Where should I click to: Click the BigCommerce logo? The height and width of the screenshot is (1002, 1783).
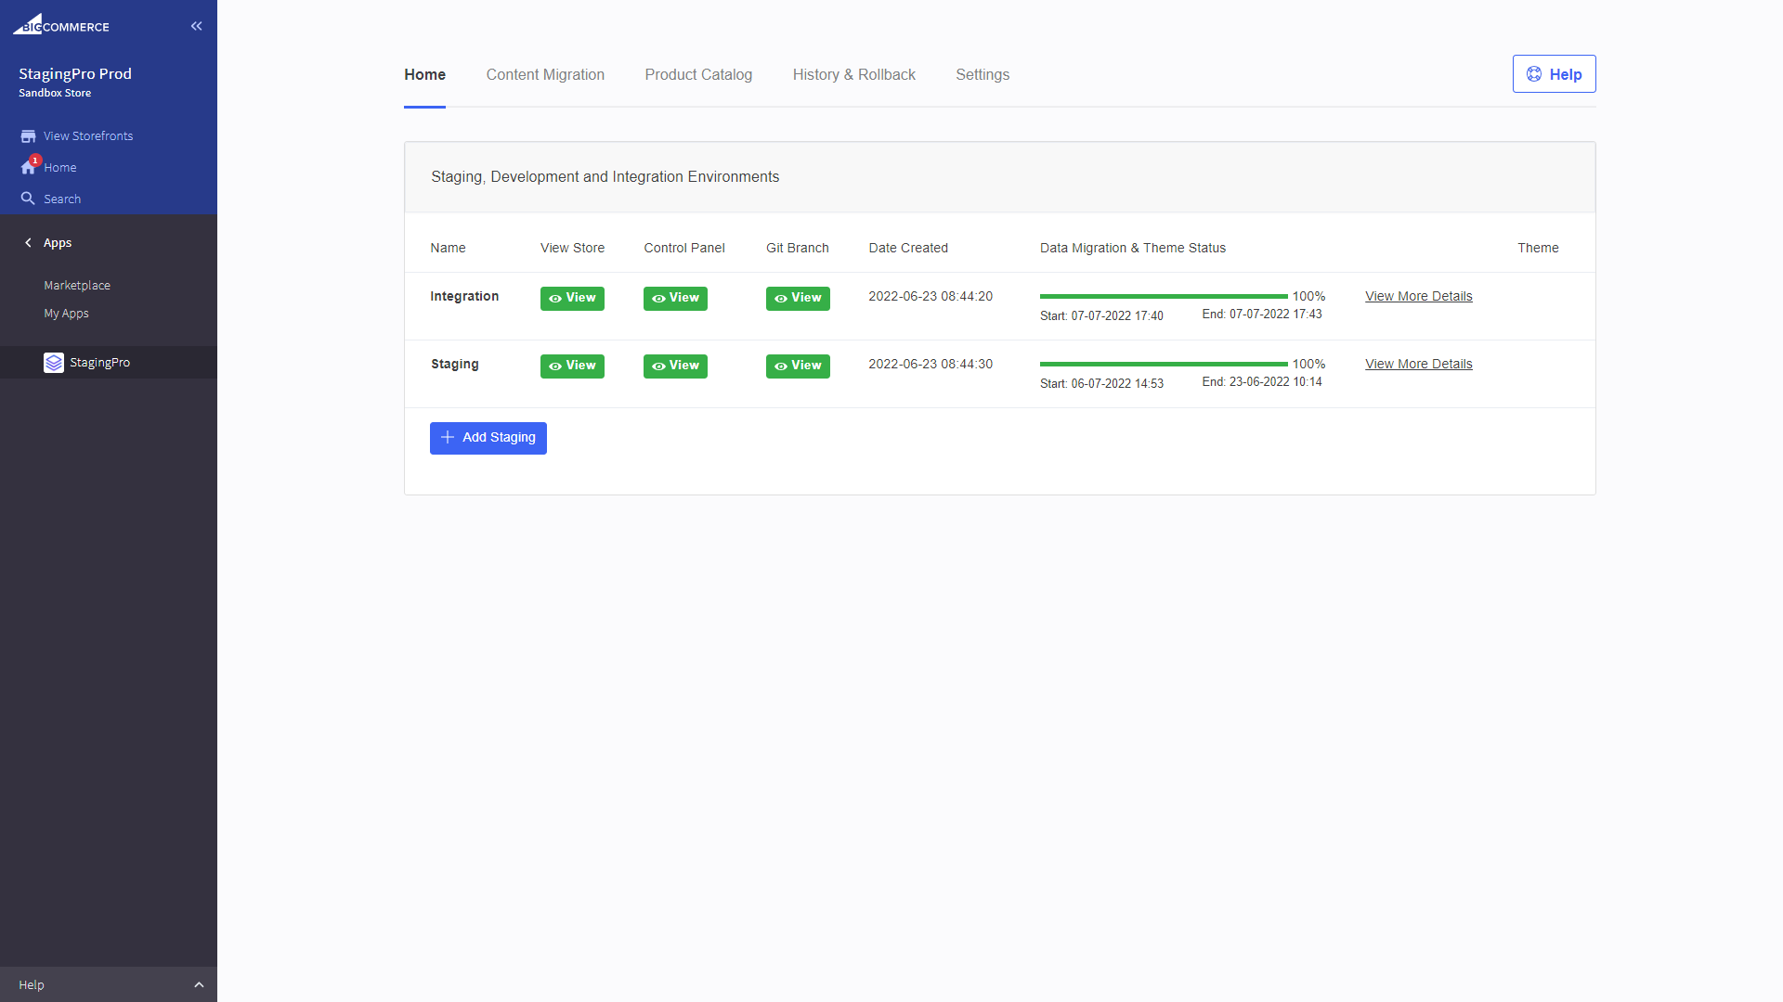coord(61,25)
